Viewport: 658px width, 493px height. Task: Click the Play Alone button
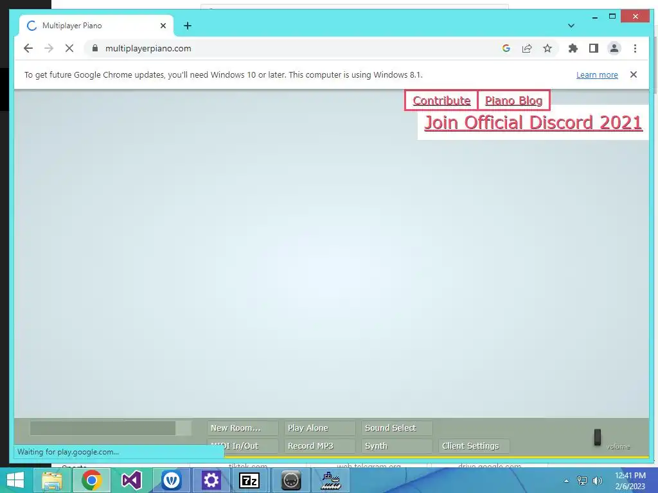(x=320, y=428)
